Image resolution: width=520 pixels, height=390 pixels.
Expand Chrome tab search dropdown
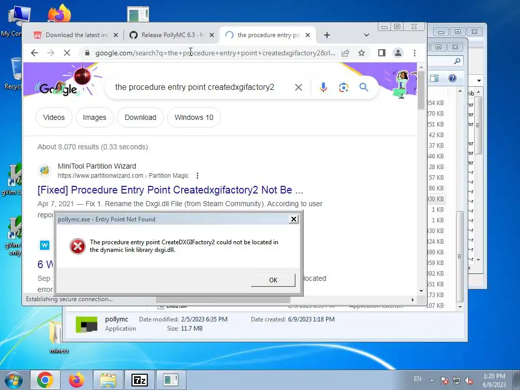367,35
